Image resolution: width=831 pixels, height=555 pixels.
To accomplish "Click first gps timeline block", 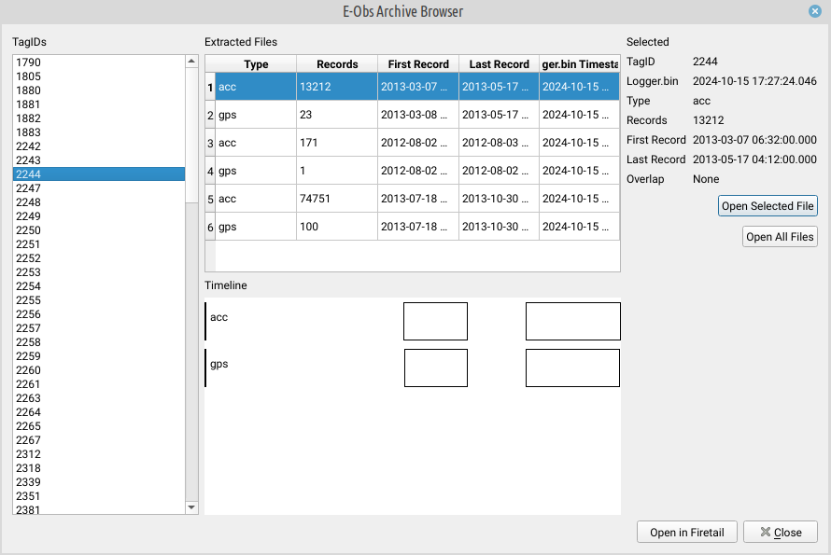I will point(436,368).
